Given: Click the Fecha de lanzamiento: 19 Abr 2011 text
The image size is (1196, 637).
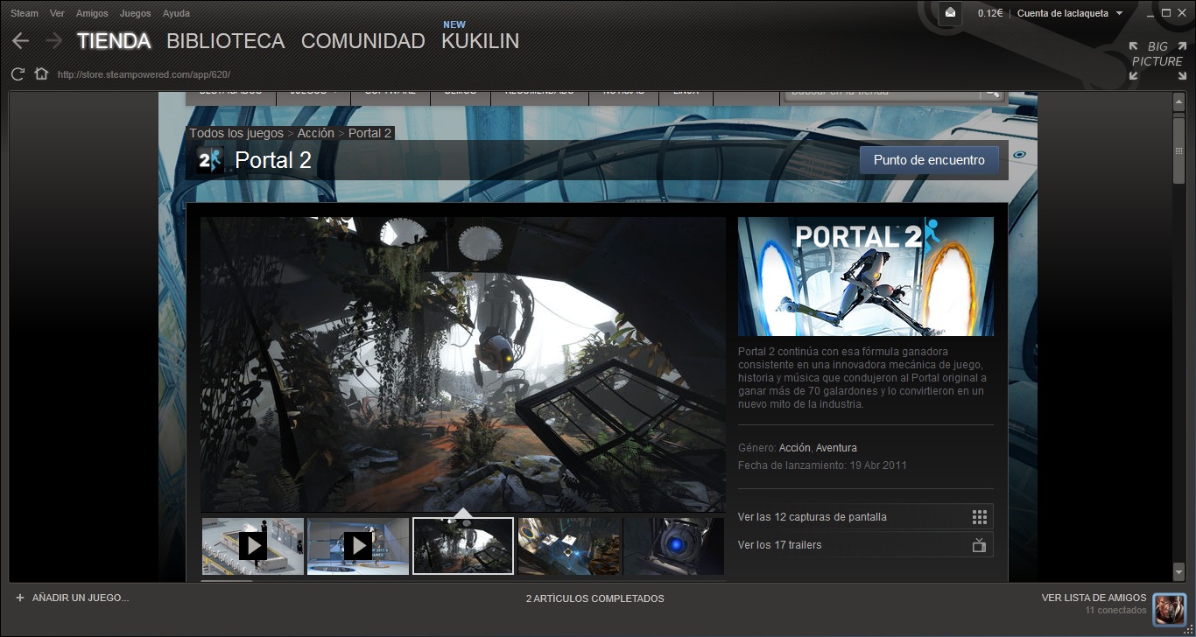Looking at the screenshot, I should (x=822, y=465).
